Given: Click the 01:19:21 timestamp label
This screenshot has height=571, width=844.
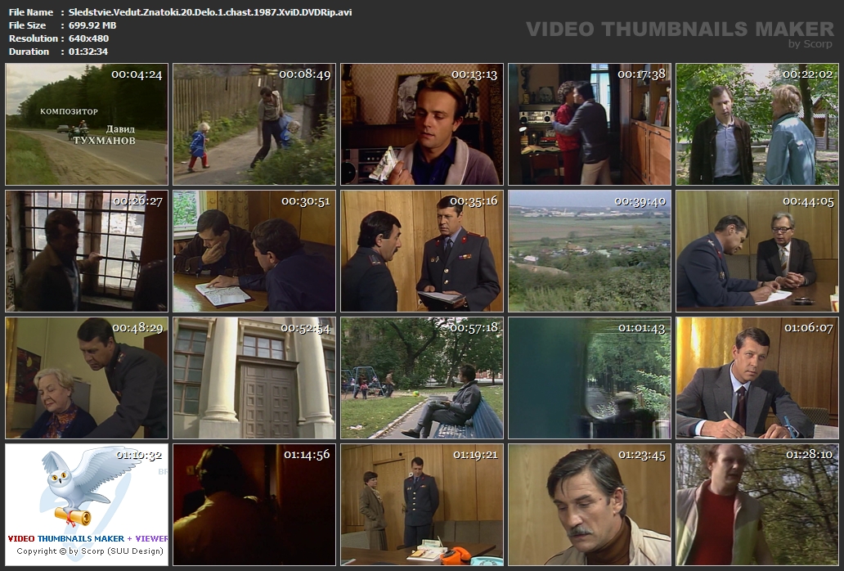Looking at the screenshot, I should tap(474, 454).
